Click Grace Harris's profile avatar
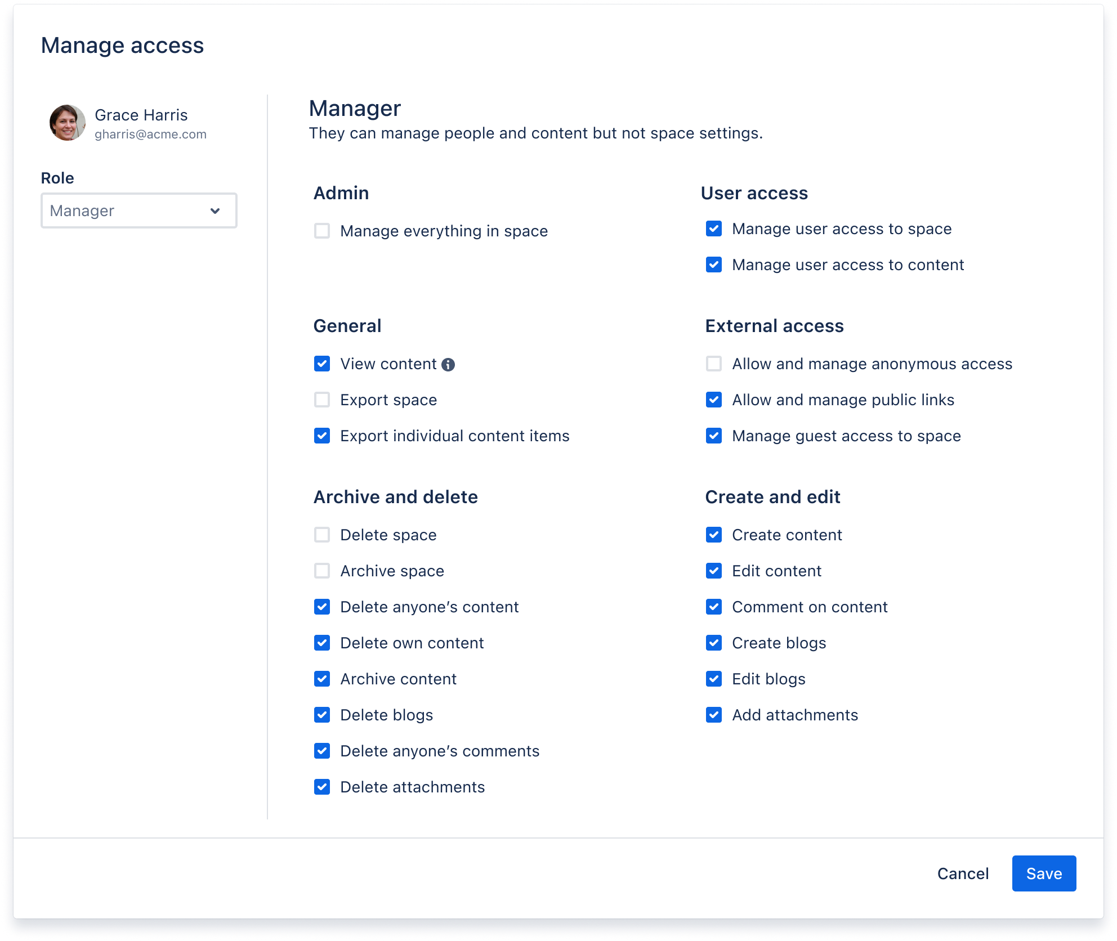This screenshot has width=1117, height=941. [66, 122]
